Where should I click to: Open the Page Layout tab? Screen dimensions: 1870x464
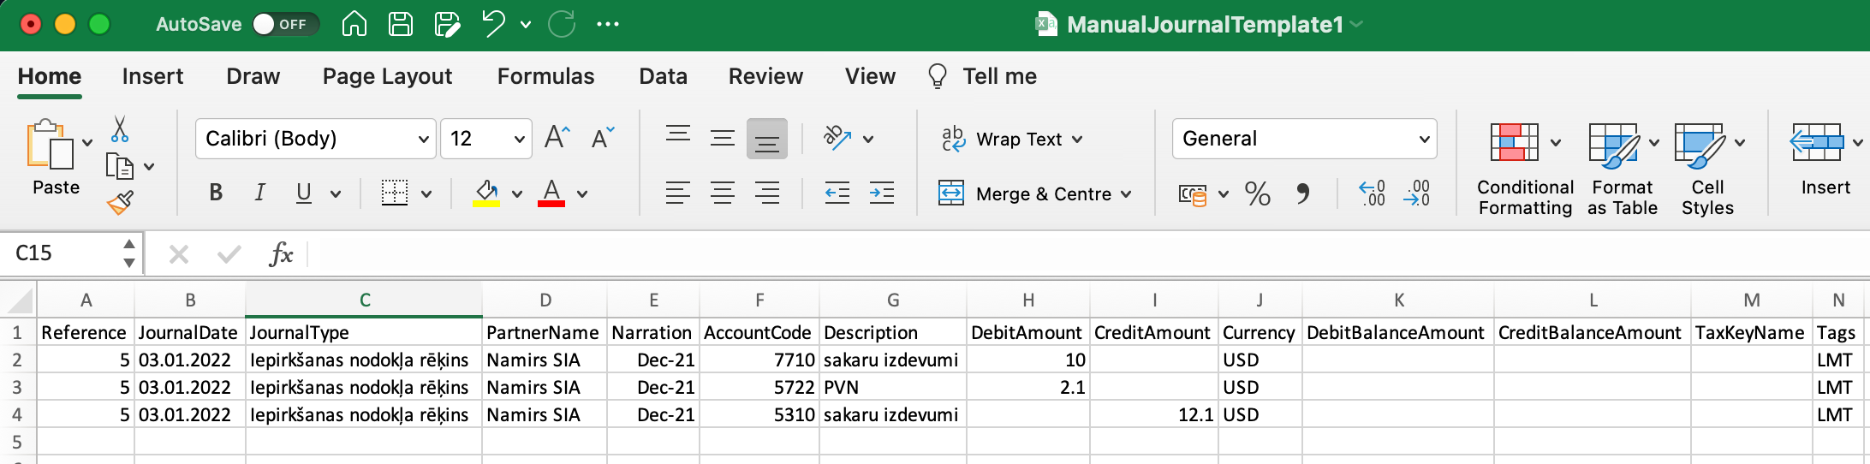tap(387, 76)
